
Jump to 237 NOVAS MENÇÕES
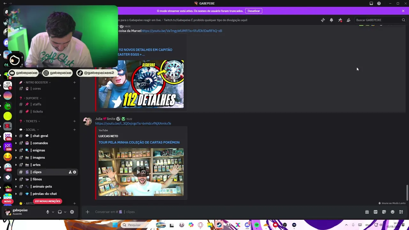pyautogui.click(x=47, y=201)
